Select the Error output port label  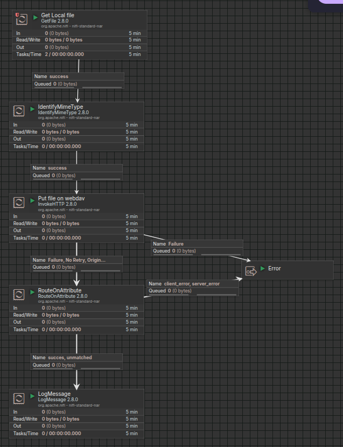click(274, 268)
